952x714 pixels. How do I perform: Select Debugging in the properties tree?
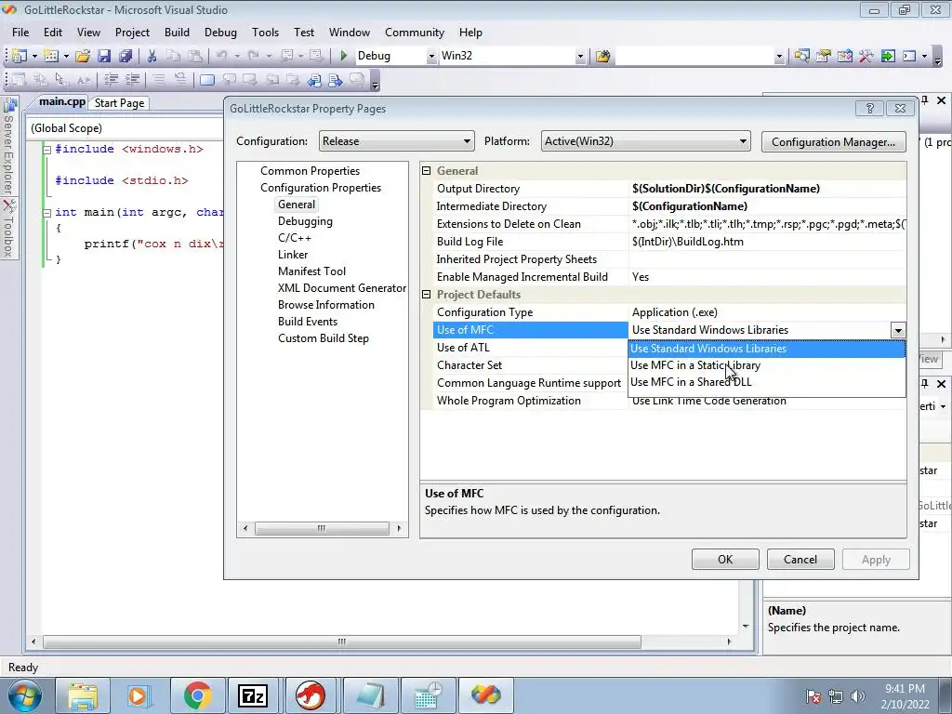tap(305, 221)
